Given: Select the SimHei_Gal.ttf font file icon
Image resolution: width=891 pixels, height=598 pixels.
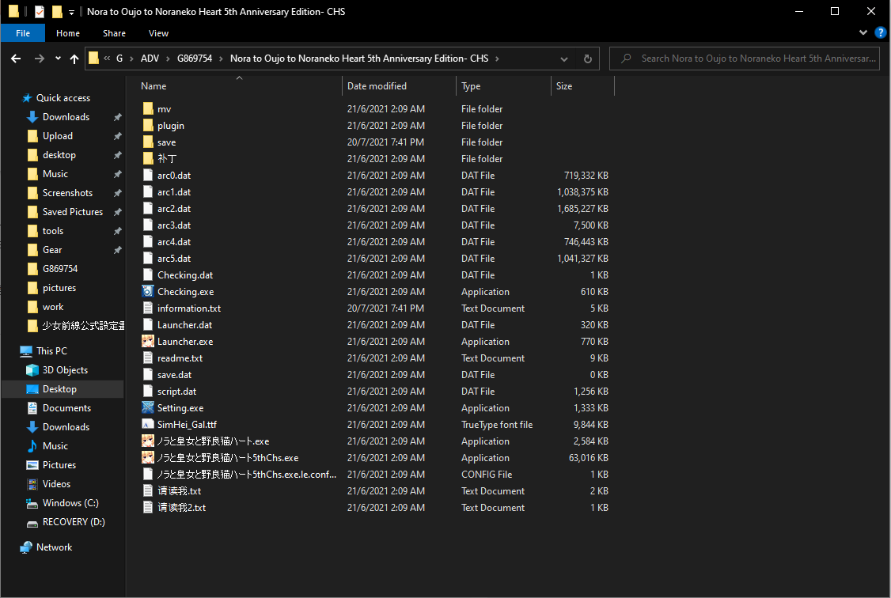Looking at the screenshot, I should pos(148,425).
